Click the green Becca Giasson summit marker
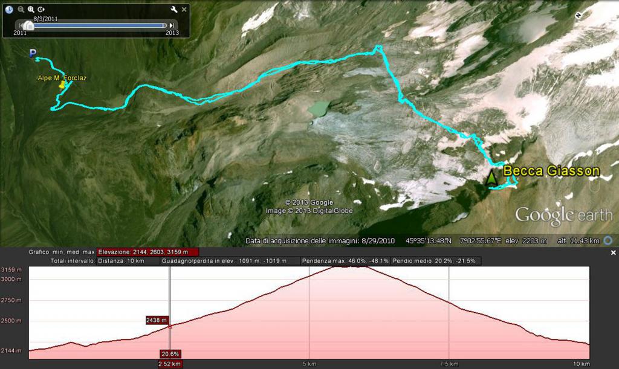619x369 pixels. click(x=491, y=178)
